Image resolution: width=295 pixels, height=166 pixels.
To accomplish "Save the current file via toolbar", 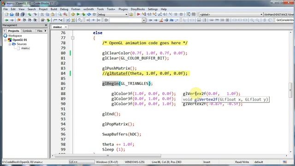I will 18,14.
